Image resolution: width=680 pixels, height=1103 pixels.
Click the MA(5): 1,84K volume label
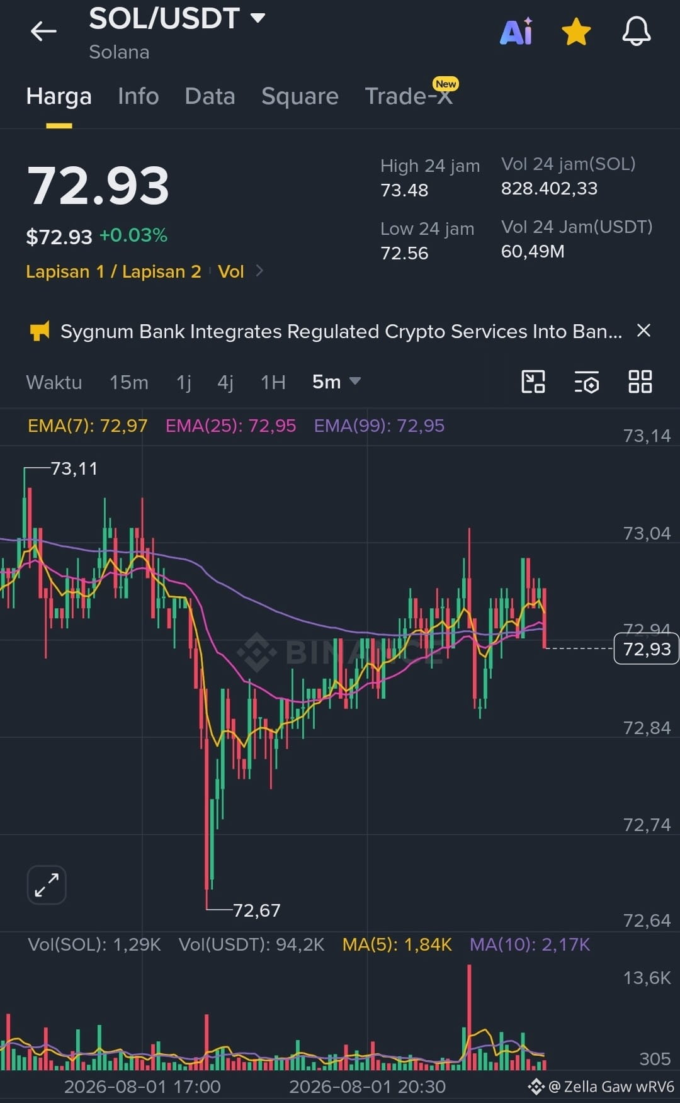click(397, 944)
